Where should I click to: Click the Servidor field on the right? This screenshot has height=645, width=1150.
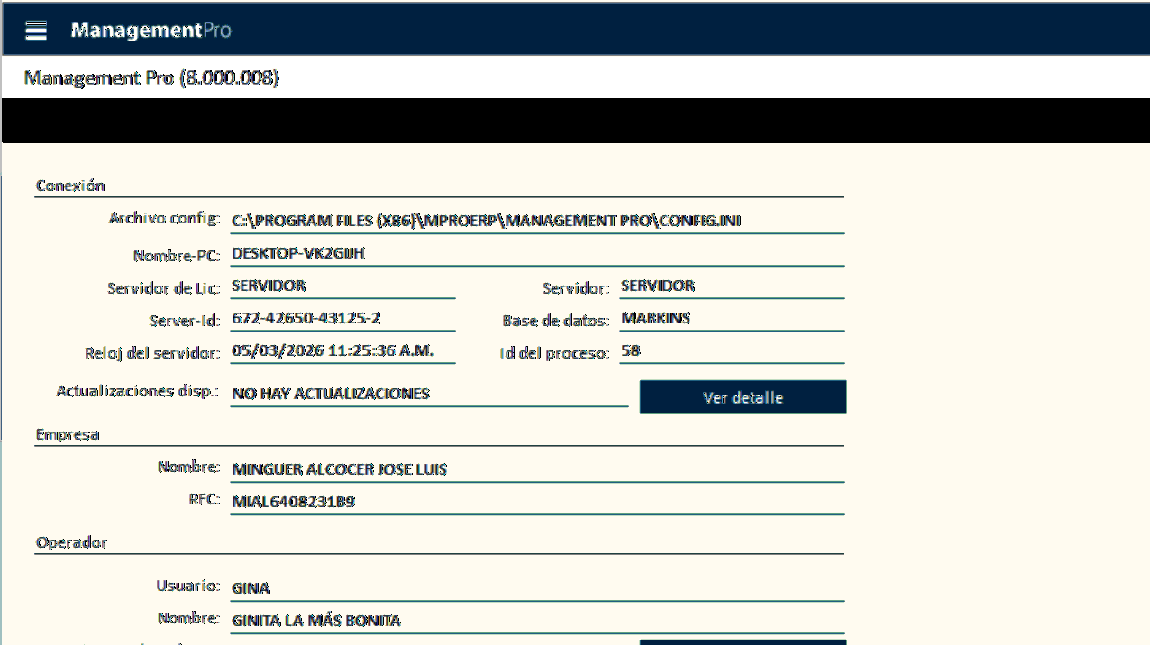(731, 286)
